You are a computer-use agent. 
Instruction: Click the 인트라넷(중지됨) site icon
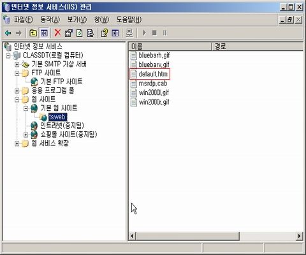pyautogui.click(x=34, y=126)
